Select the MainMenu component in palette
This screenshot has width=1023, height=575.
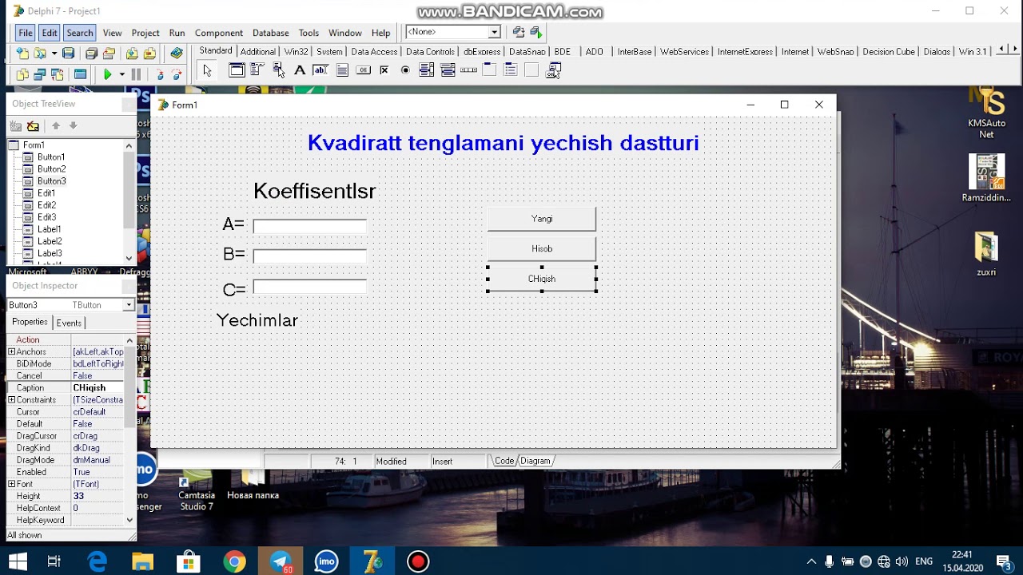point(257,70)
